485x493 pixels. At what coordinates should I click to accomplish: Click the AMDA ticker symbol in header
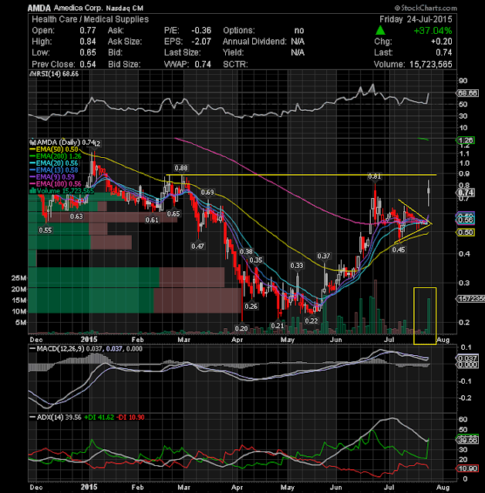[x=39, y=8]
